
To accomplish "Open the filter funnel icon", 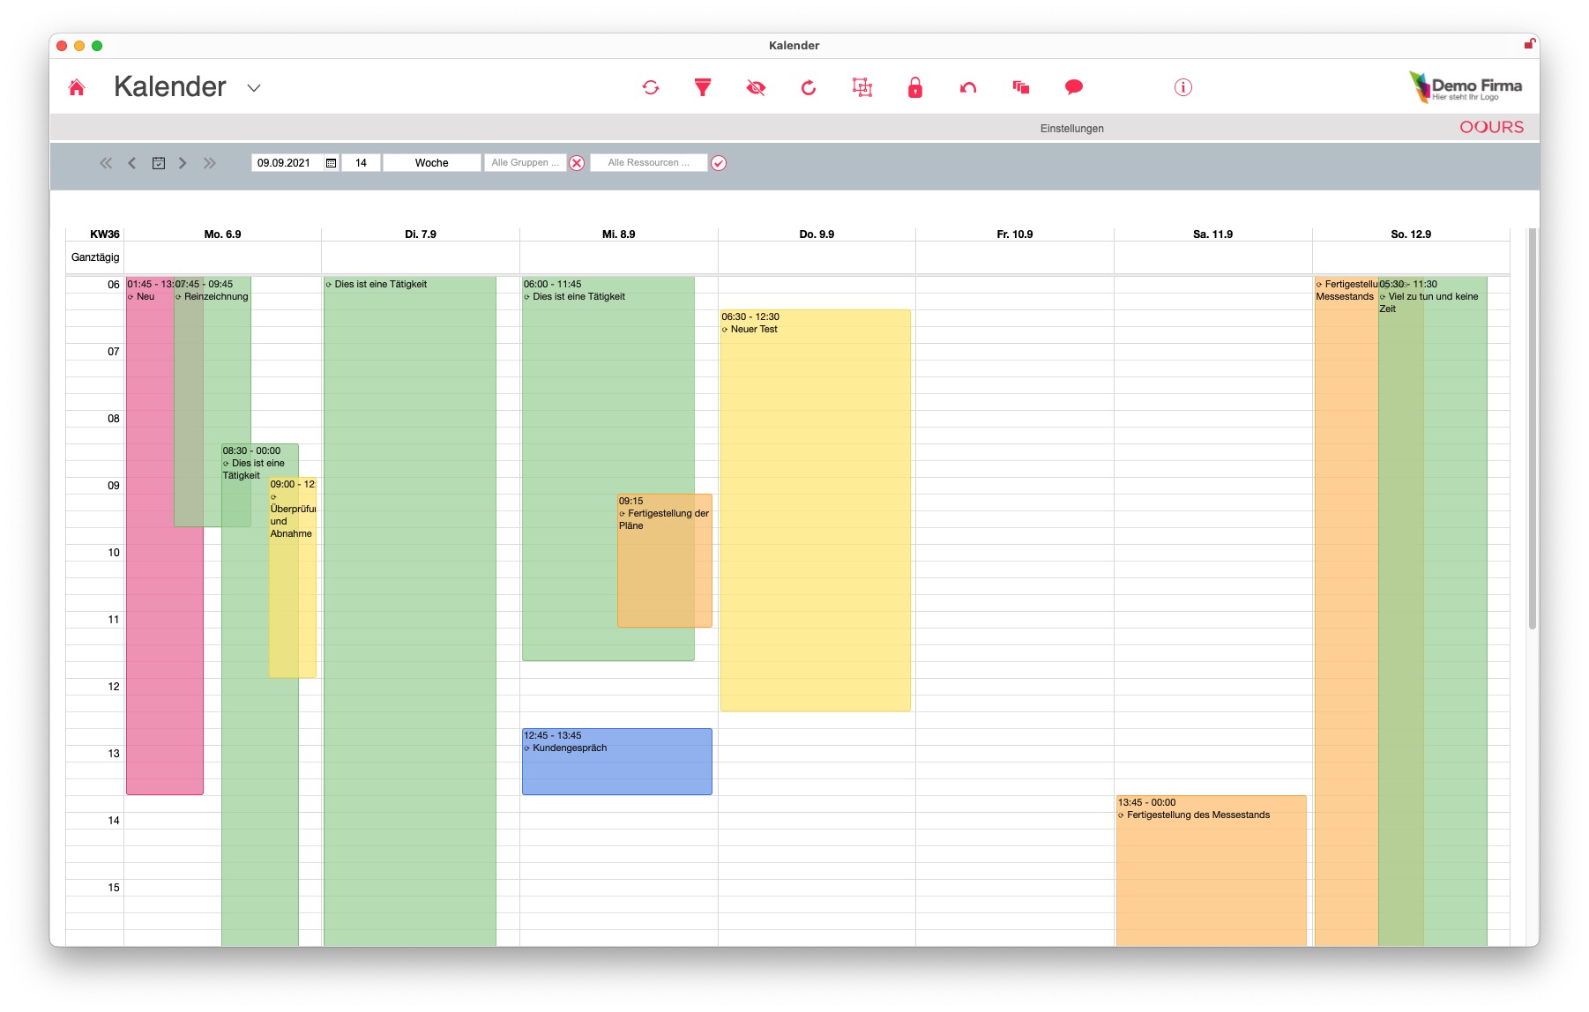I will (x=703, y=87).
